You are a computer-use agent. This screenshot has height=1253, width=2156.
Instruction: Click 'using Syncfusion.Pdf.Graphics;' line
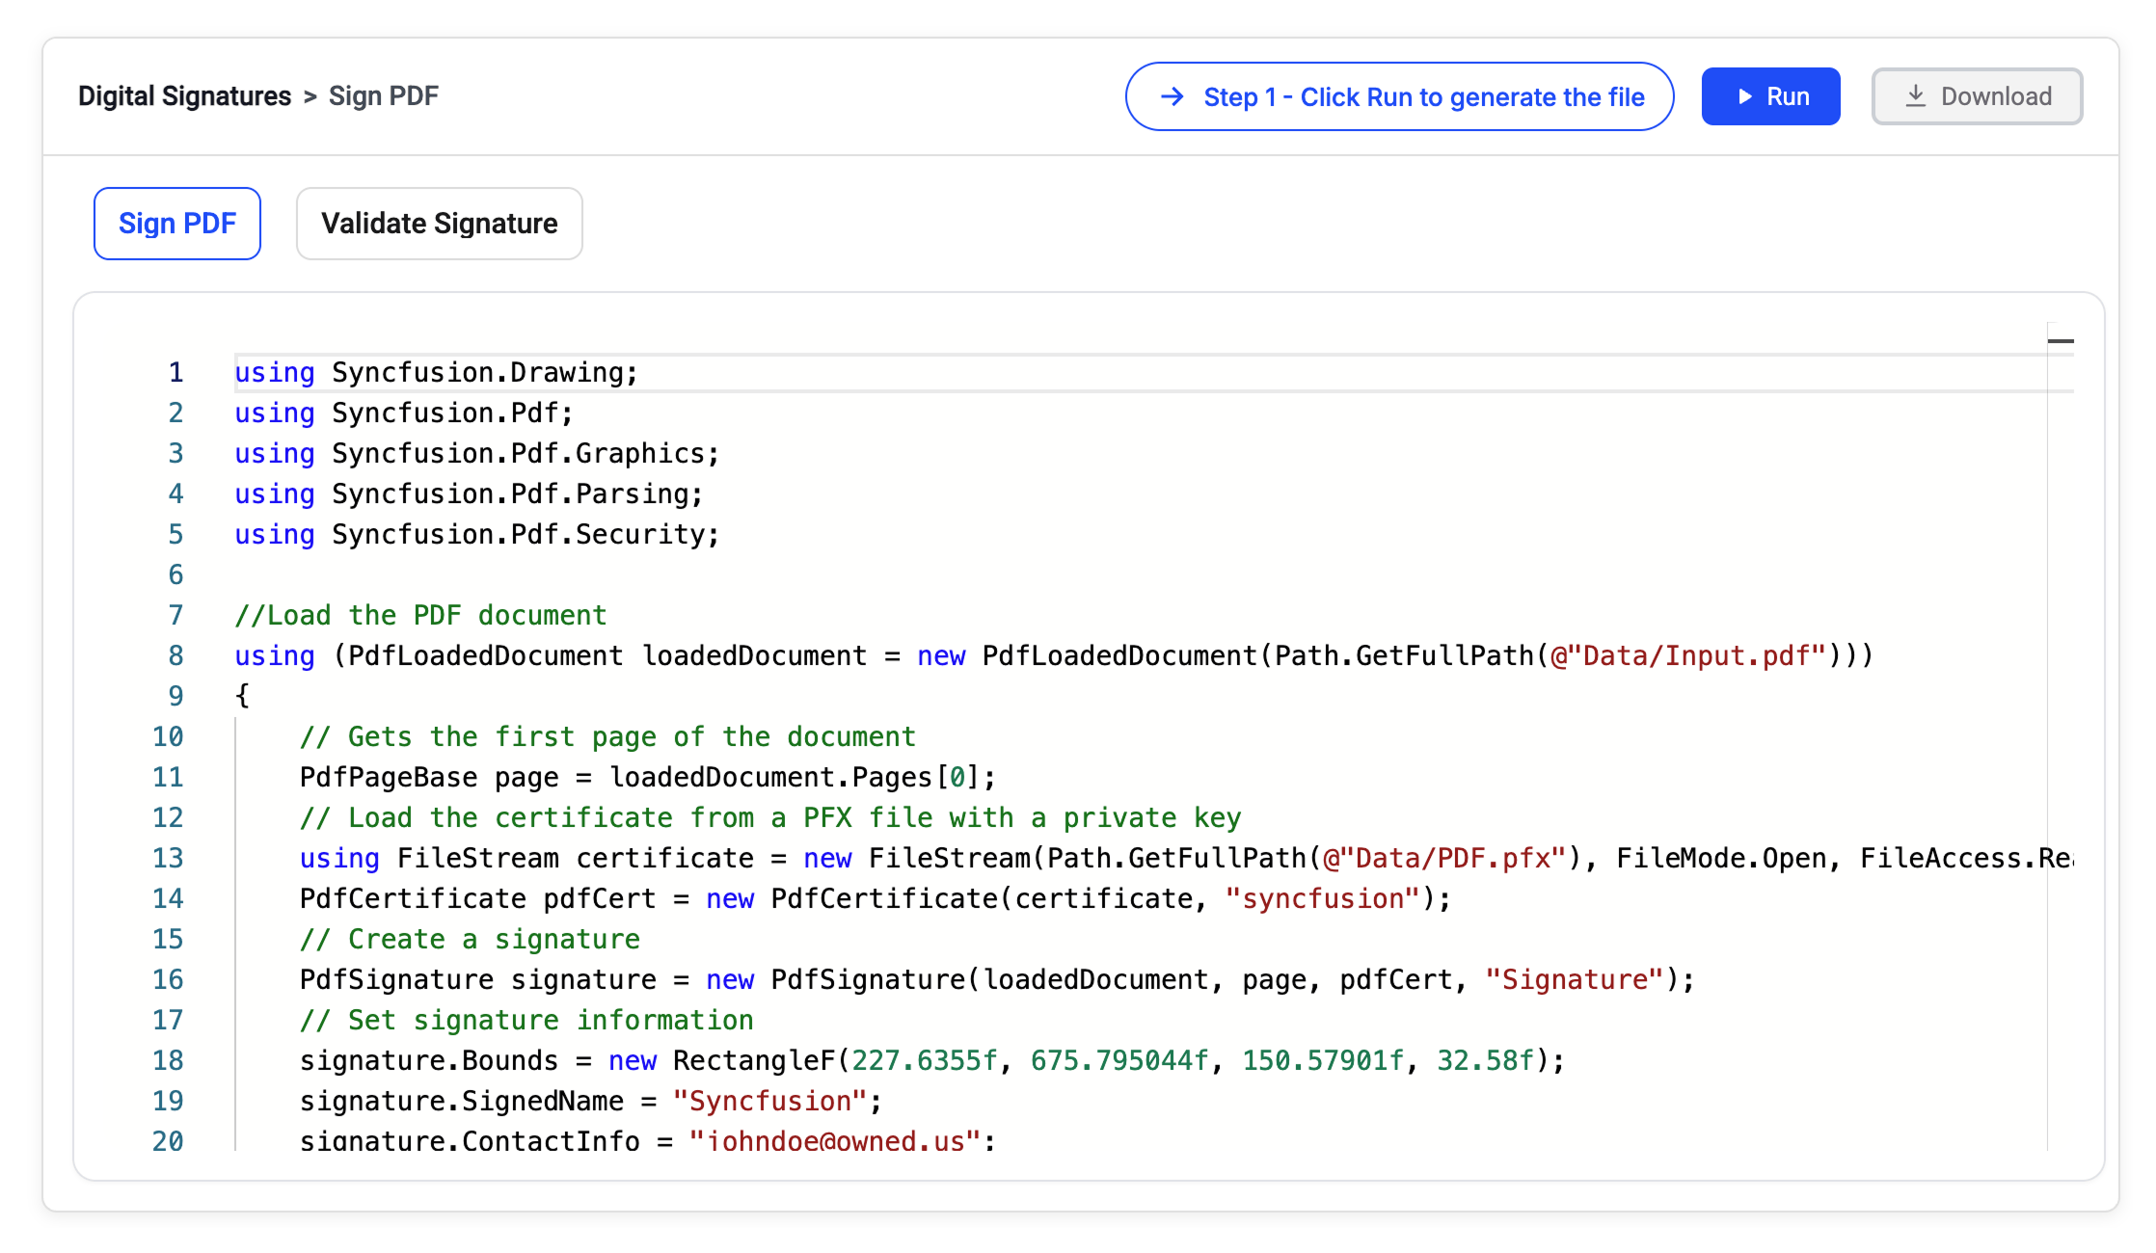pos(477,453)
